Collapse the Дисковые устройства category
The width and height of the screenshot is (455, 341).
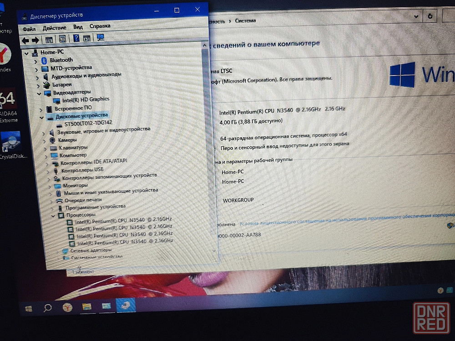42,118
